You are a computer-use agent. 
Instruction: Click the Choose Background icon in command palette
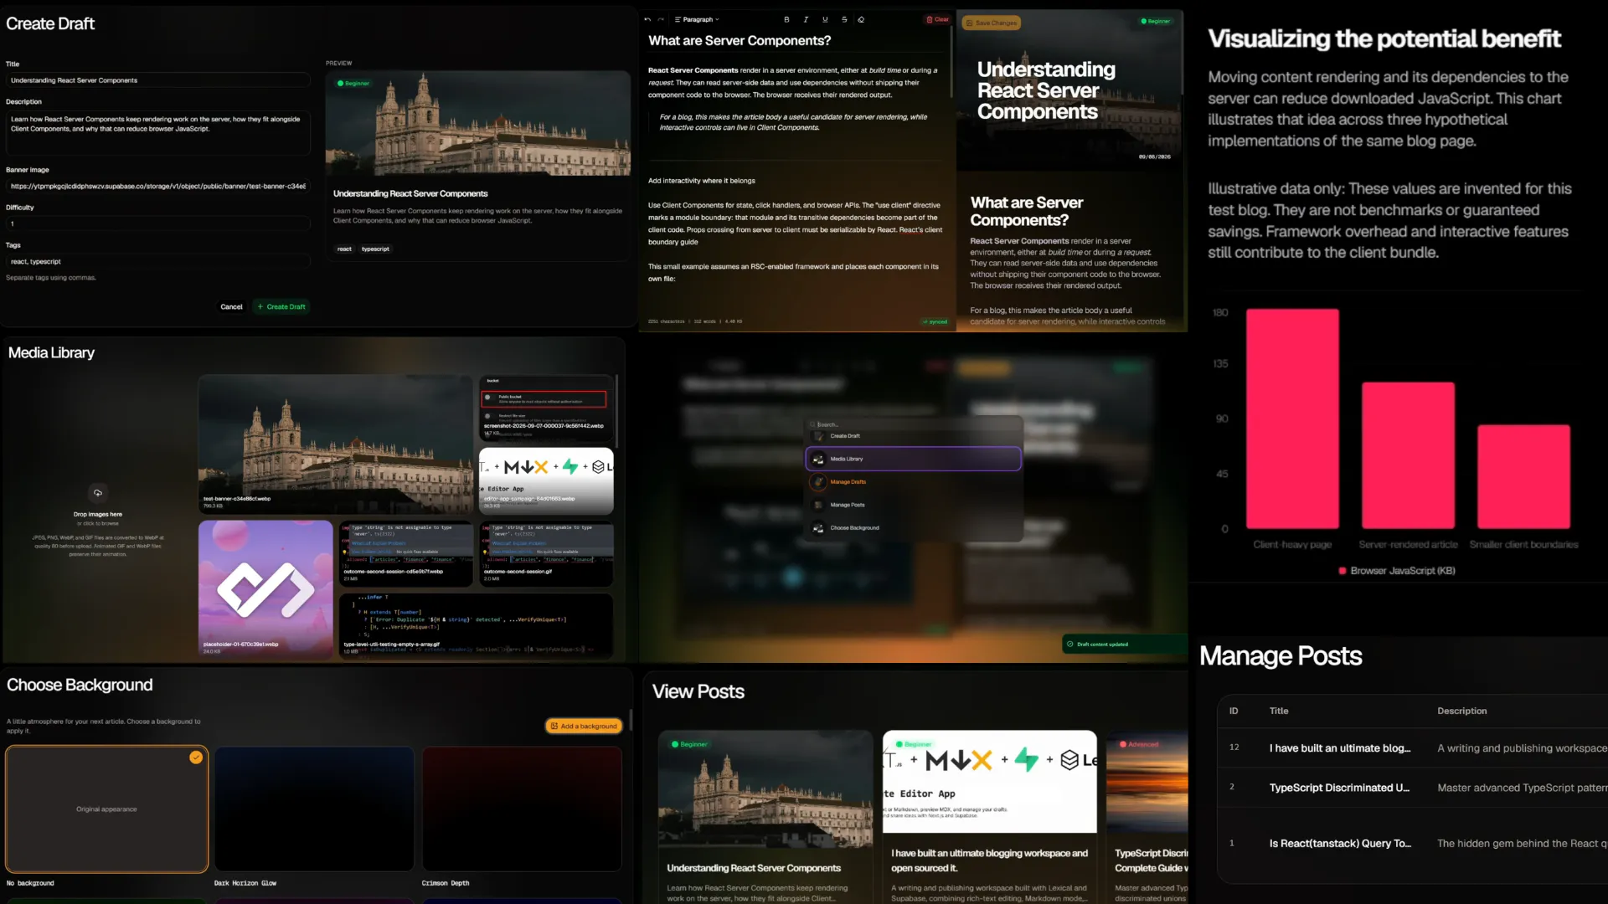pyautogui.click(x=818, y=528)
